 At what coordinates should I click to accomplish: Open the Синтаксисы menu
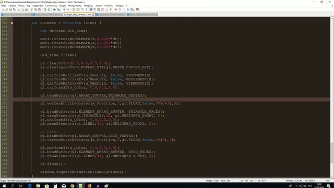(x=51, y=6)
